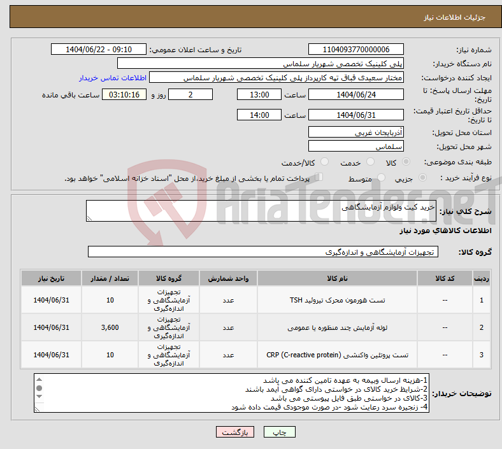Click the delivery city field سلماس
The width and height of the screenshot is (502, 449).
coord(355,146)
